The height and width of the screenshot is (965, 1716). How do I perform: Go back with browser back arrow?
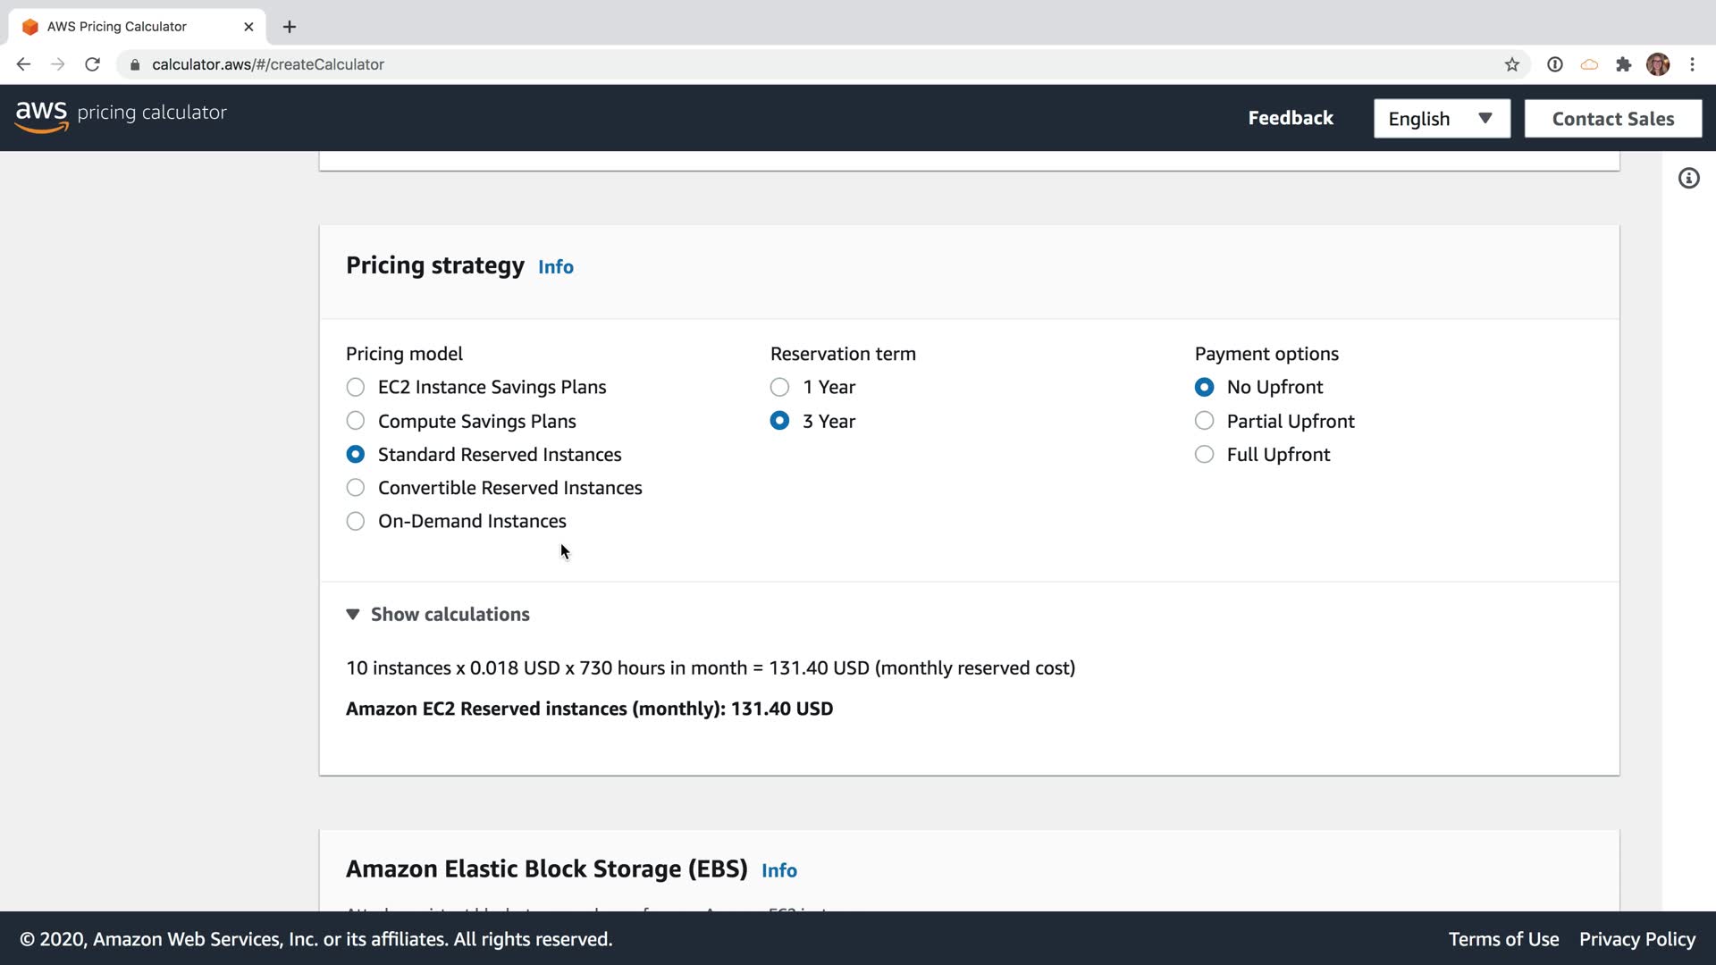[24, 64]
